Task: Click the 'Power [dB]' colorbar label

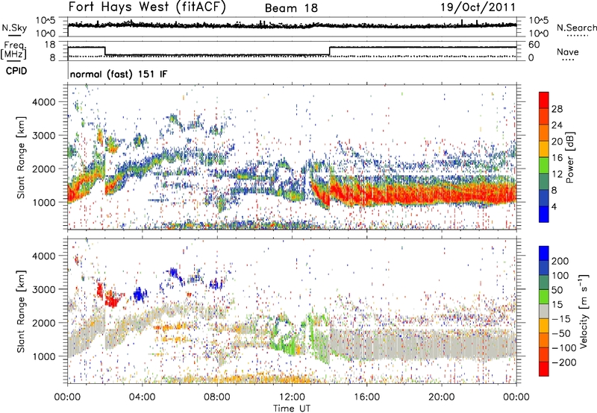Action: [569, 157]
